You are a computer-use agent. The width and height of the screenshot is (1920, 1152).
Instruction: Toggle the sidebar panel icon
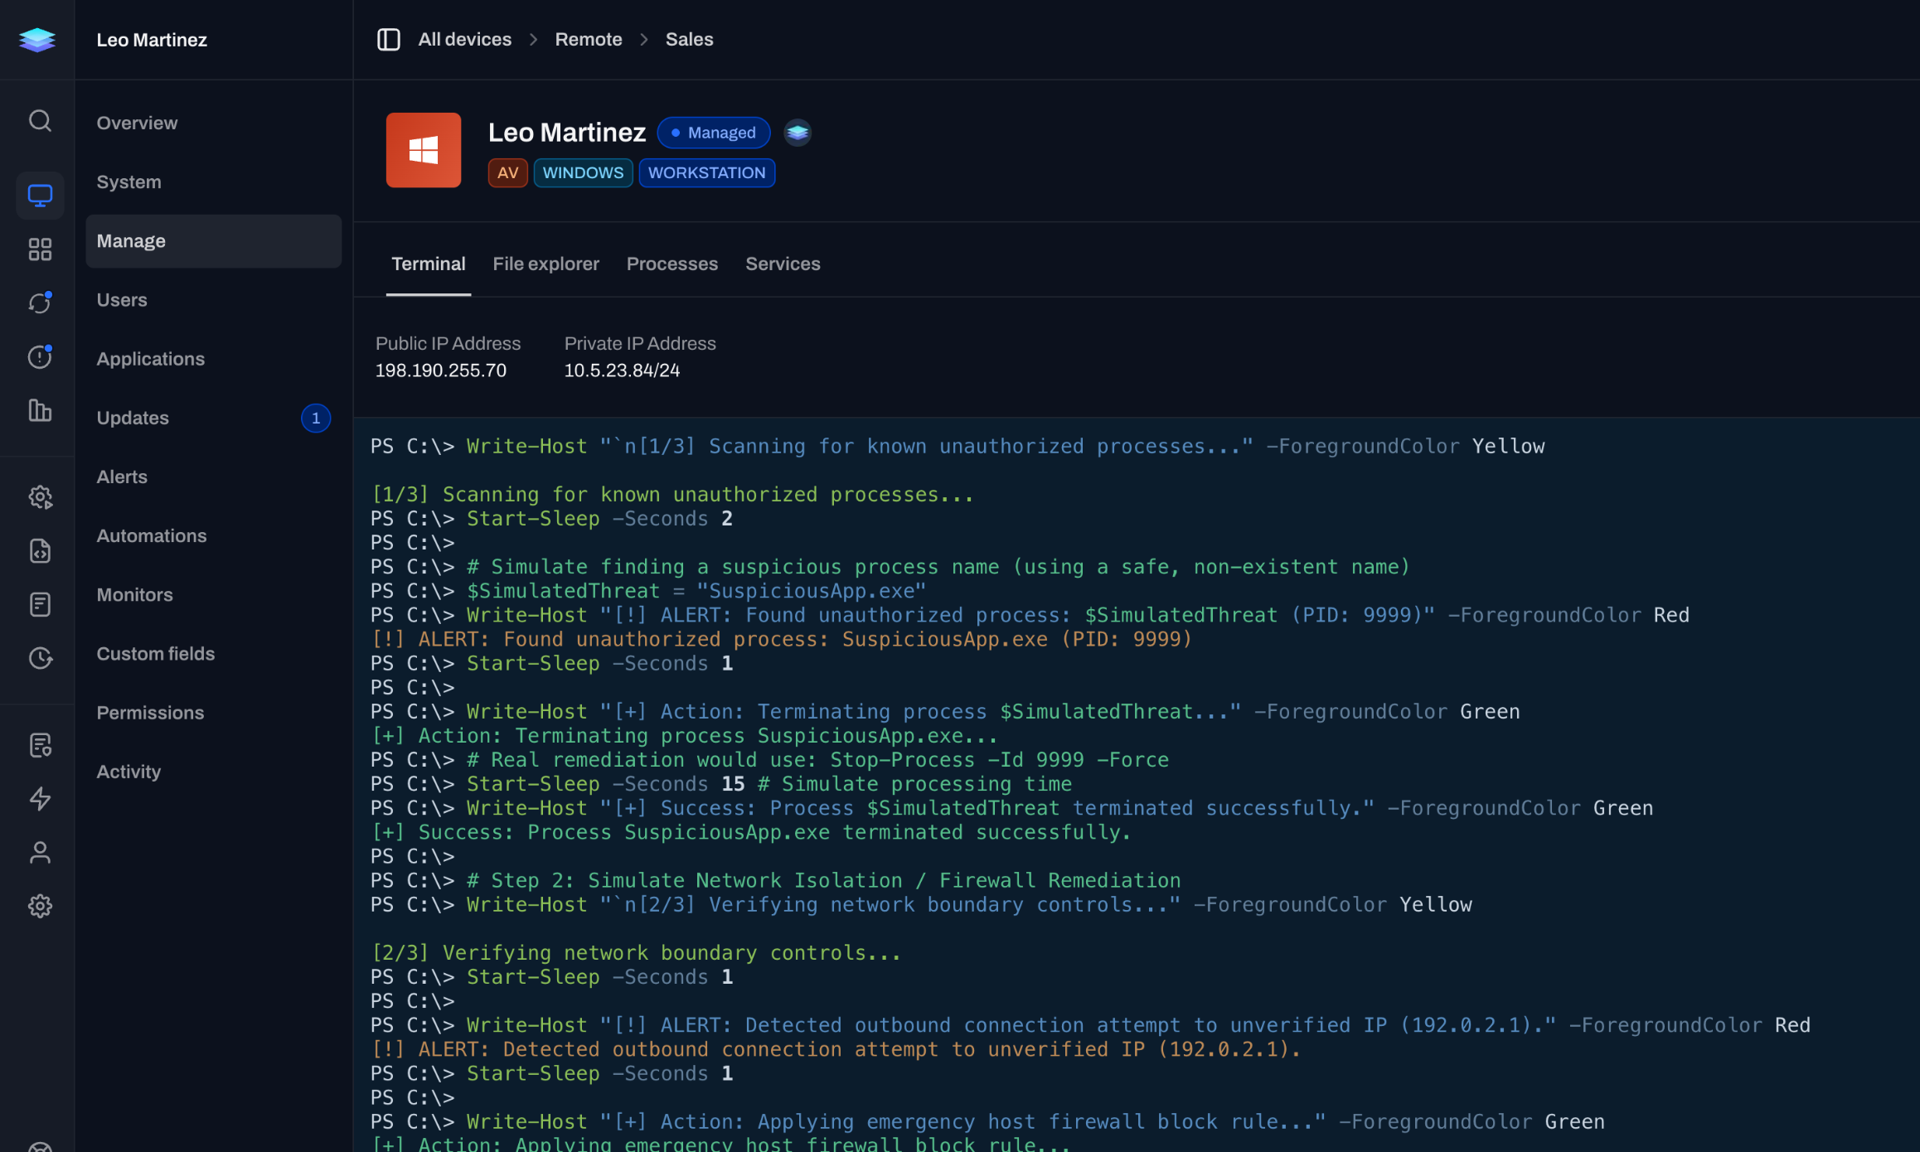coord(388,39)
